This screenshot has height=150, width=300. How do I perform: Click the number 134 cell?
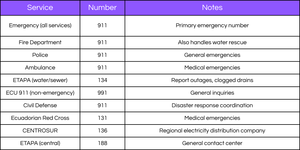click(x=102, y=80)
